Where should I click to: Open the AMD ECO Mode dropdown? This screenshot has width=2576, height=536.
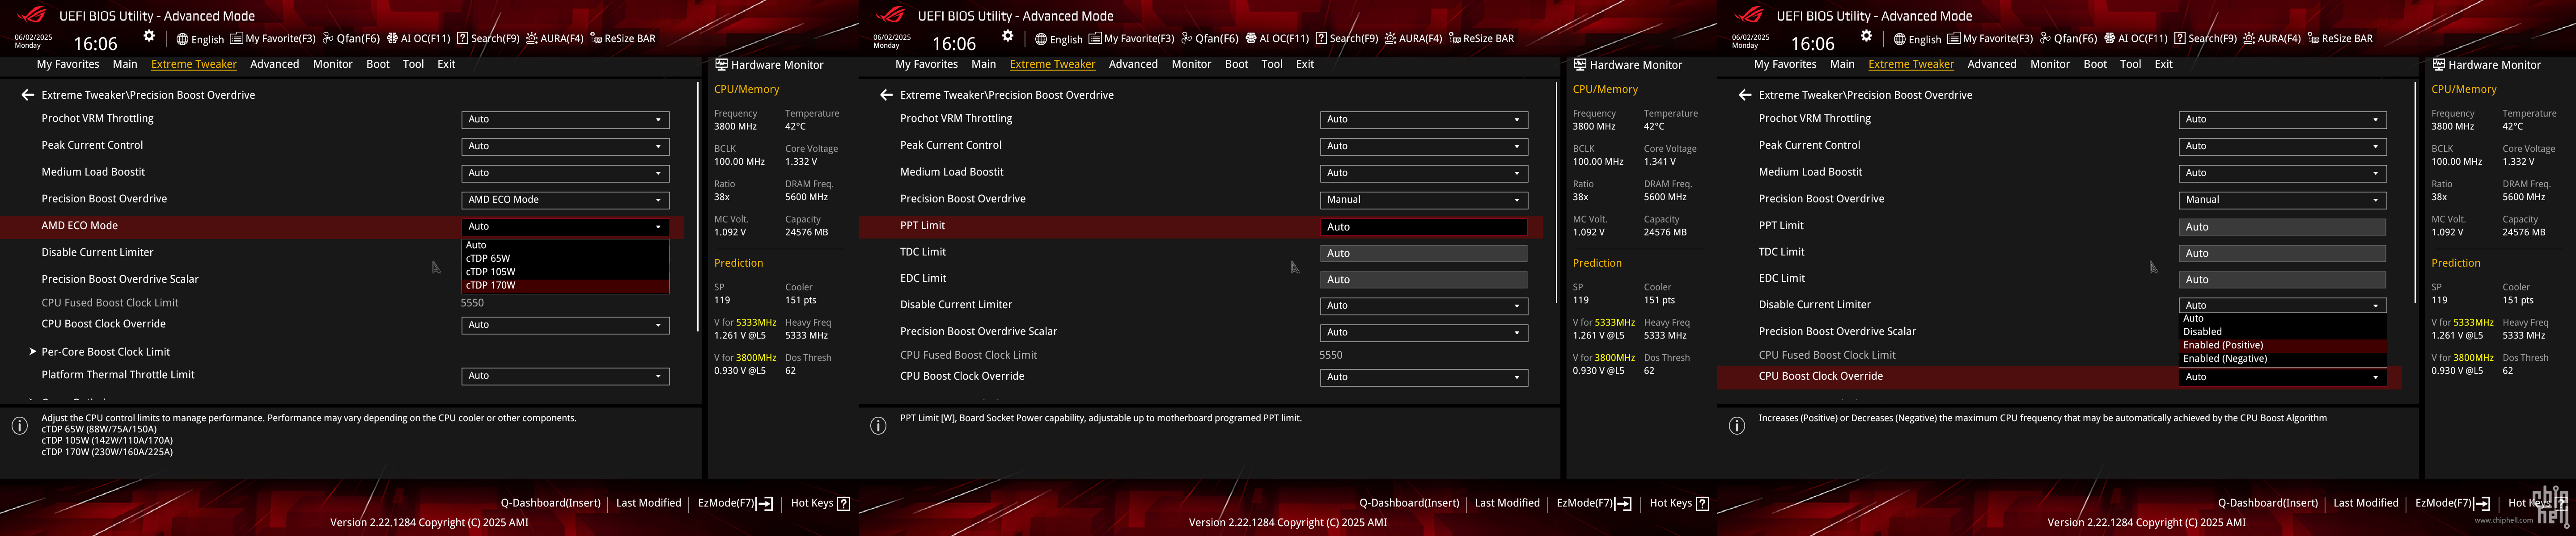pos(565,226)
